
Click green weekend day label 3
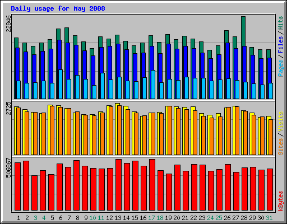tap(35, 218)
